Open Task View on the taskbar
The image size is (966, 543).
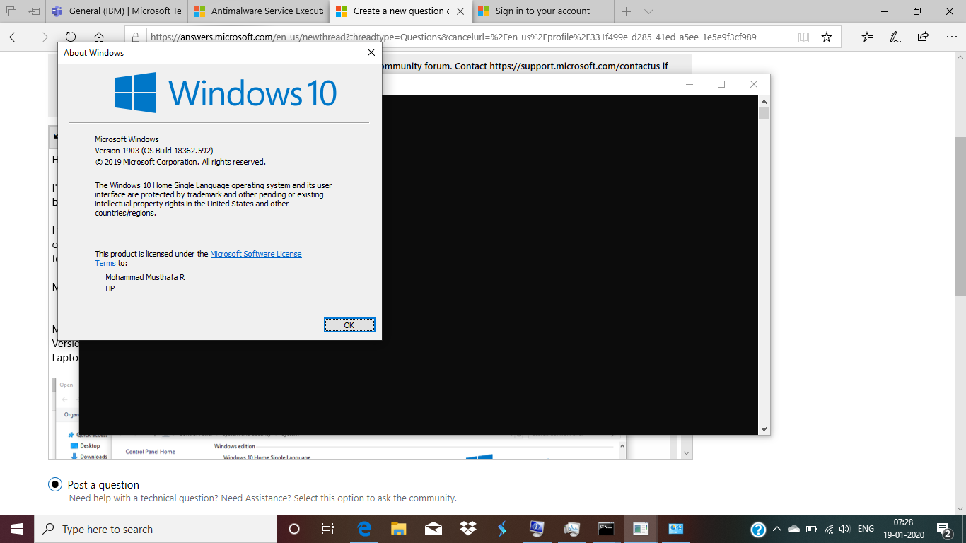pyautogui.click(x=328, y=529)
